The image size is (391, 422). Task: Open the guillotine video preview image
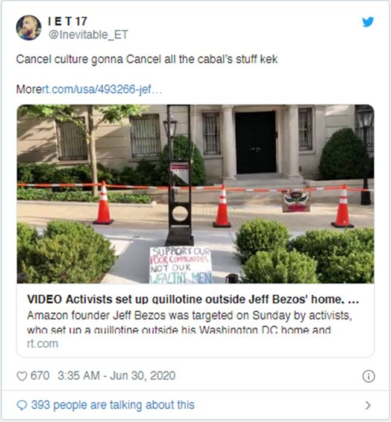point(195,194)
